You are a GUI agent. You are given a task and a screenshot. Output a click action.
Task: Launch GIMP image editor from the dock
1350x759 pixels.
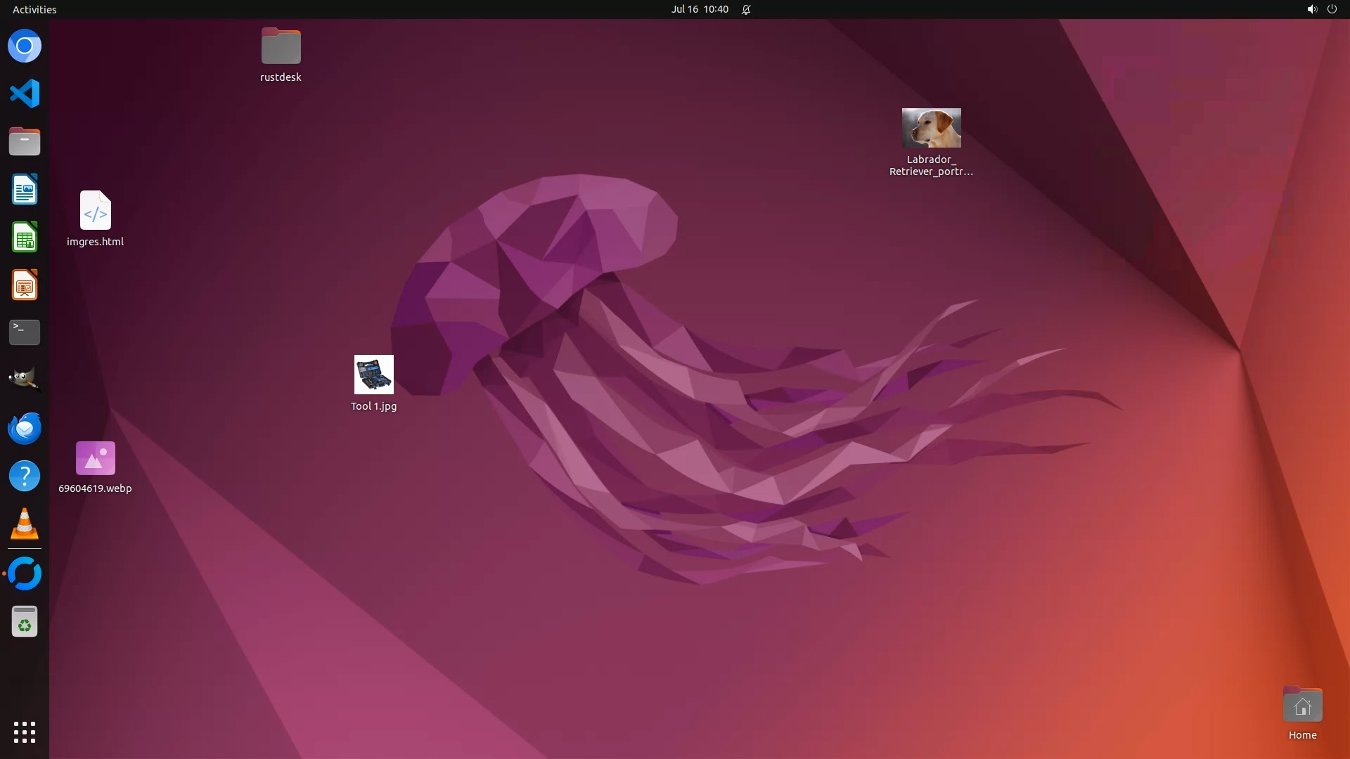25,380
